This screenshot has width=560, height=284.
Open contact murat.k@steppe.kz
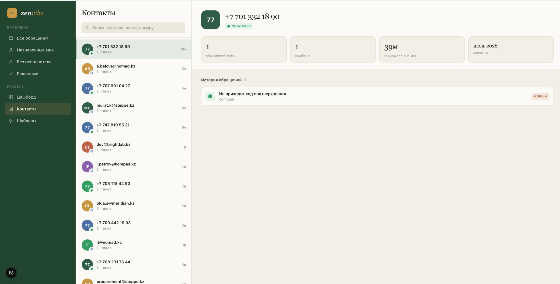pyautogui.click(x=134, y=108)
